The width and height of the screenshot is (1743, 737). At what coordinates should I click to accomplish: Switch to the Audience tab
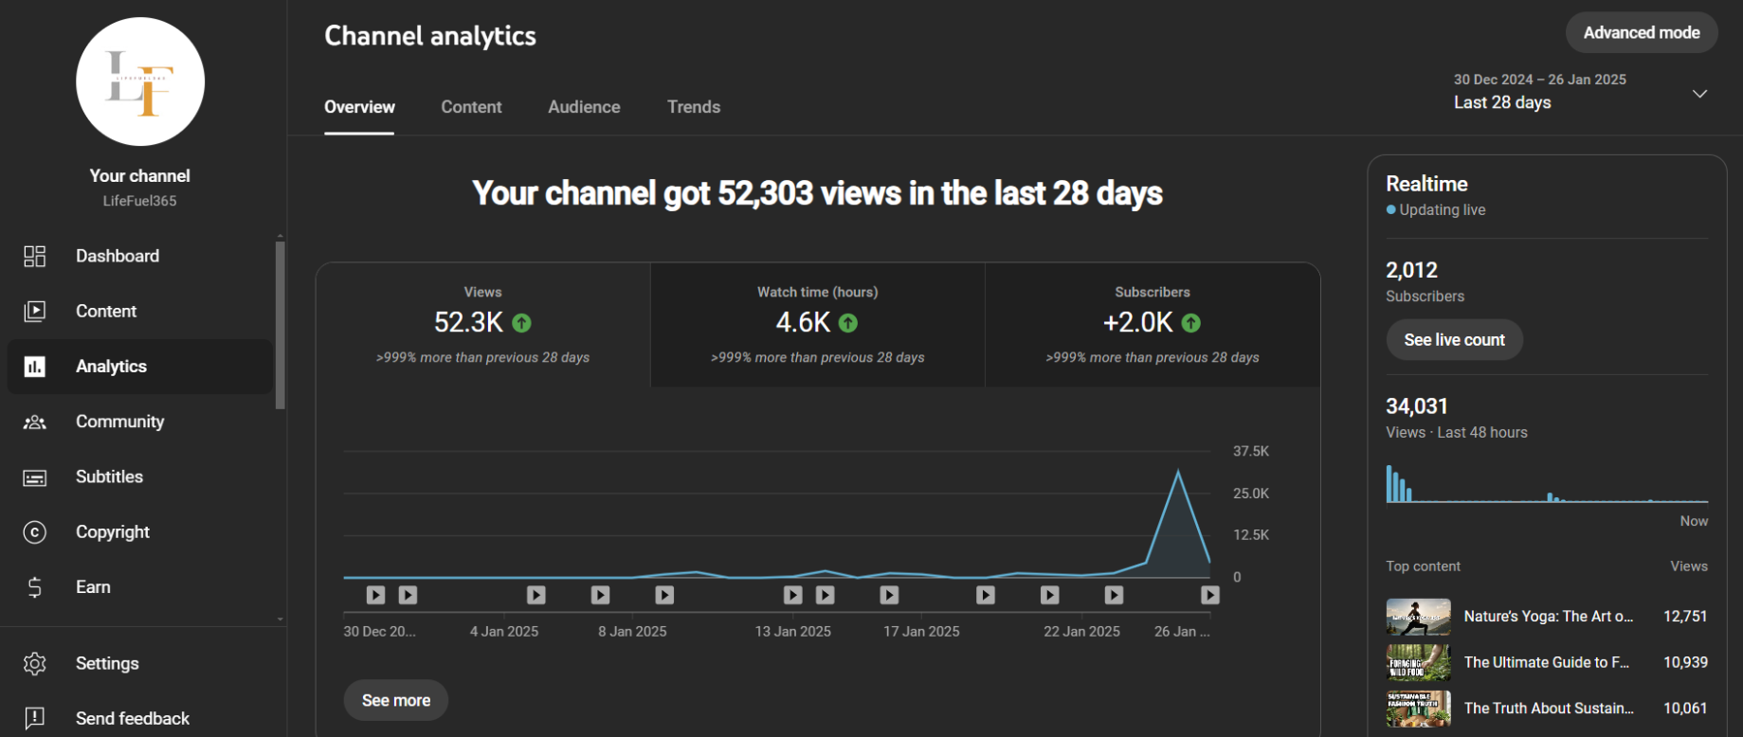(x=584, y=107)
